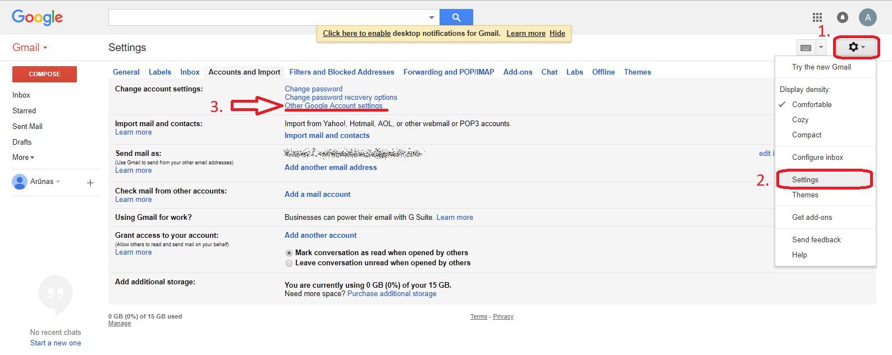
Task: Click the Google logo
Action: click(37, 17)
